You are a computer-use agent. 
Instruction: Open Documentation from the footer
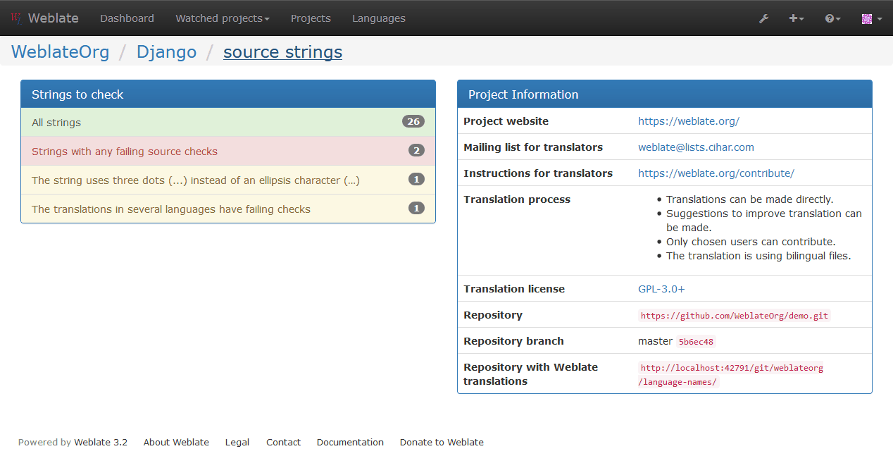coord(350,443)
